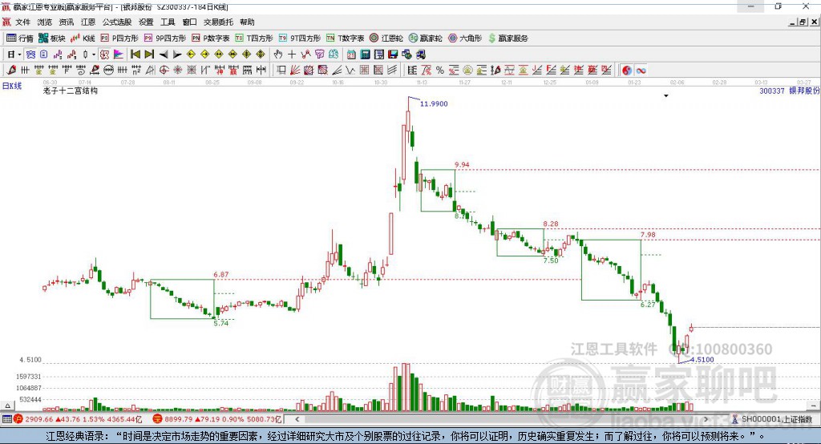Click the up-arrow panel expander at bottom left

[7, 406]
